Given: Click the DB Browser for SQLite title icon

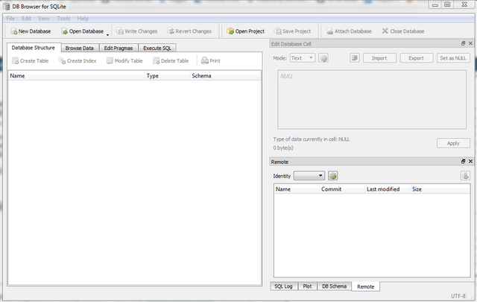Looking at the screenshot, I should (x=6, y=7).
